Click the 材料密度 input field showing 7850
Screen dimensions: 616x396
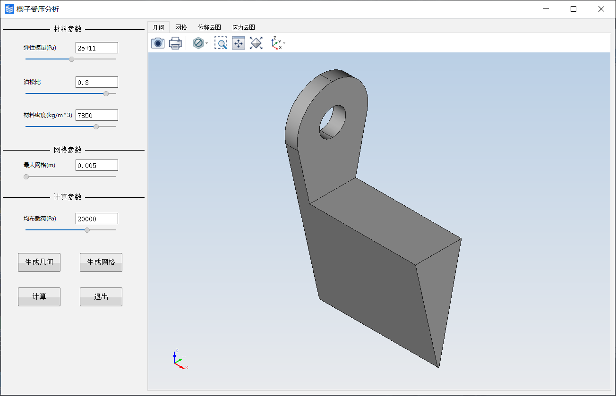97,115
